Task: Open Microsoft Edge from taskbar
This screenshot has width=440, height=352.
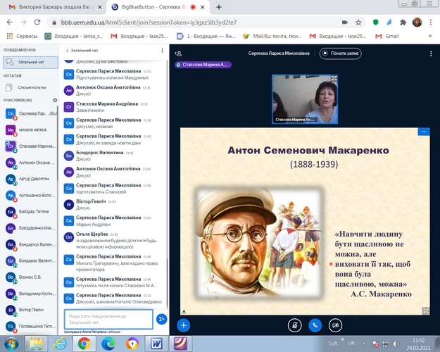Action: (108, 344)
